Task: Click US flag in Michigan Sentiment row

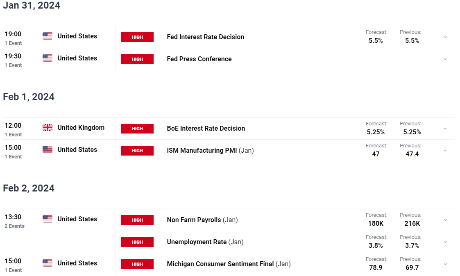Action: 48,263
